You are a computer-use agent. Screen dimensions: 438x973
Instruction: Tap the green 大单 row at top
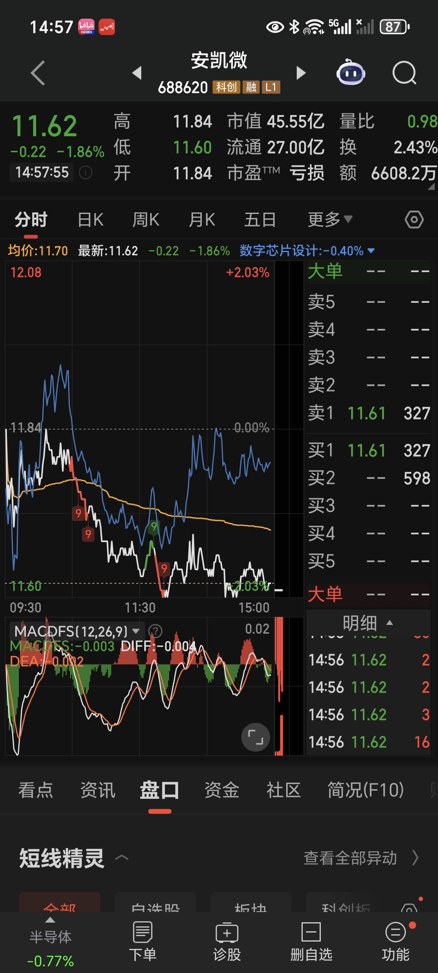click(369, 272)
